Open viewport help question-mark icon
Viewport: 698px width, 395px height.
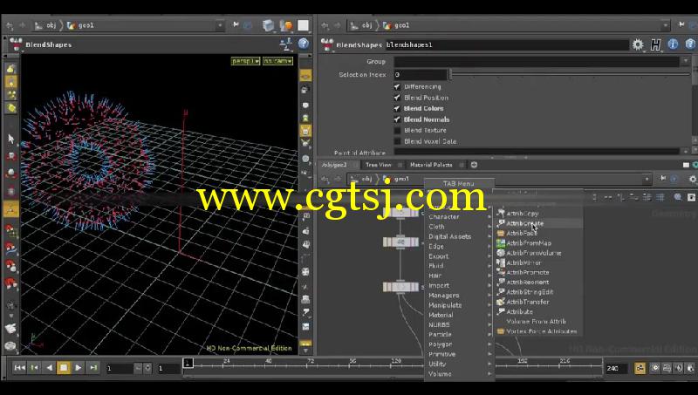[304, 44]
